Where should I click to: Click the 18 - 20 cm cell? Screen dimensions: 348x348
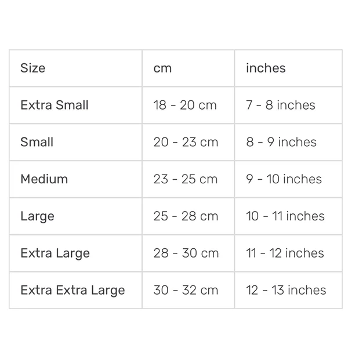(x=185, y=105)
